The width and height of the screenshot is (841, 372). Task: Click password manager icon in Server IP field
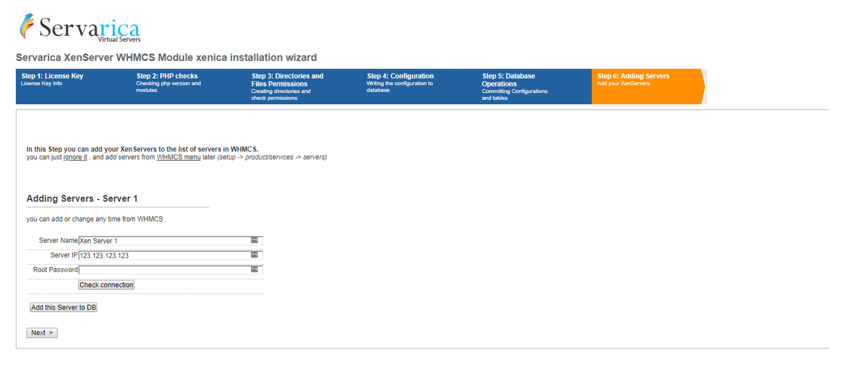255,255
